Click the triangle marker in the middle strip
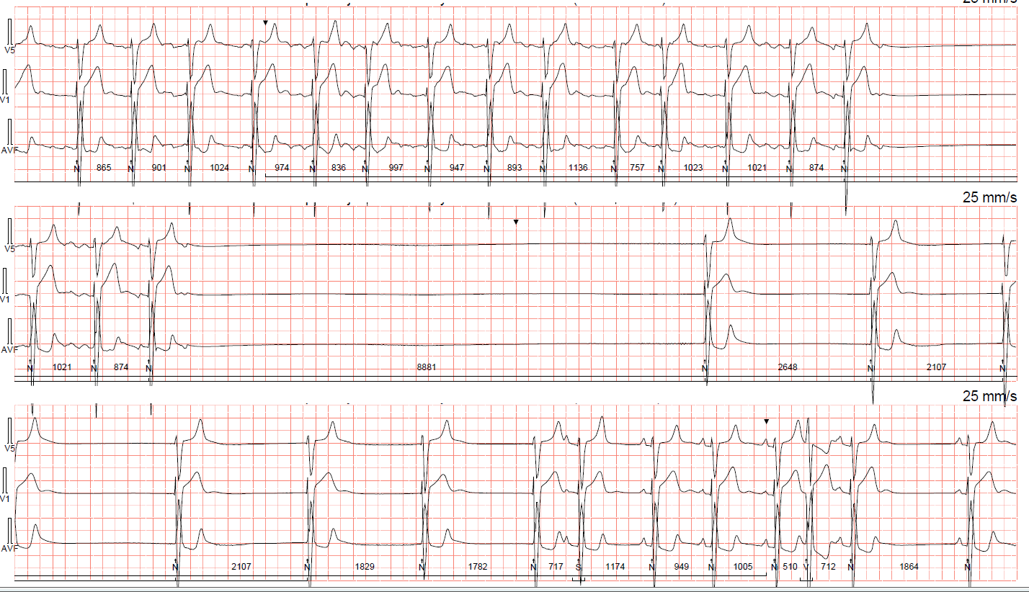 (516, 222)
